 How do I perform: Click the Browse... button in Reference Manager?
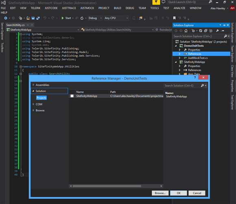160,193
